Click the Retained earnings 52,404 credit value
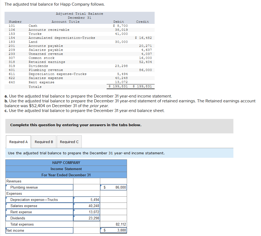The image size is (261, 236). (x=146, y=62)
